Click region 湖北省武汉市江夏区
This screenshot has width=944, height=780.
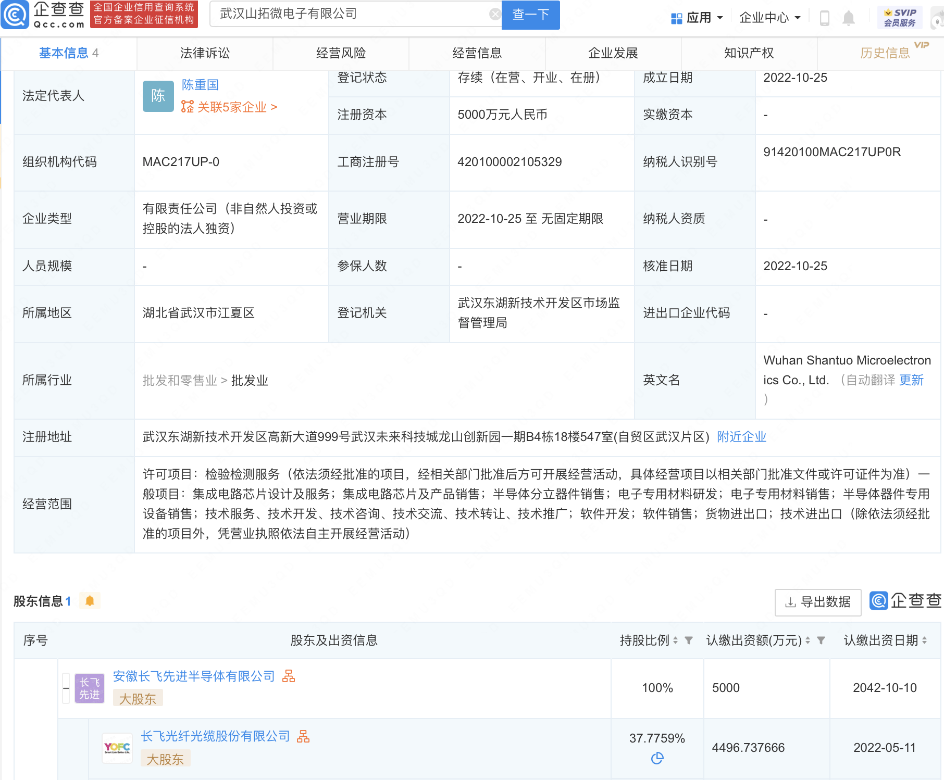198,313
